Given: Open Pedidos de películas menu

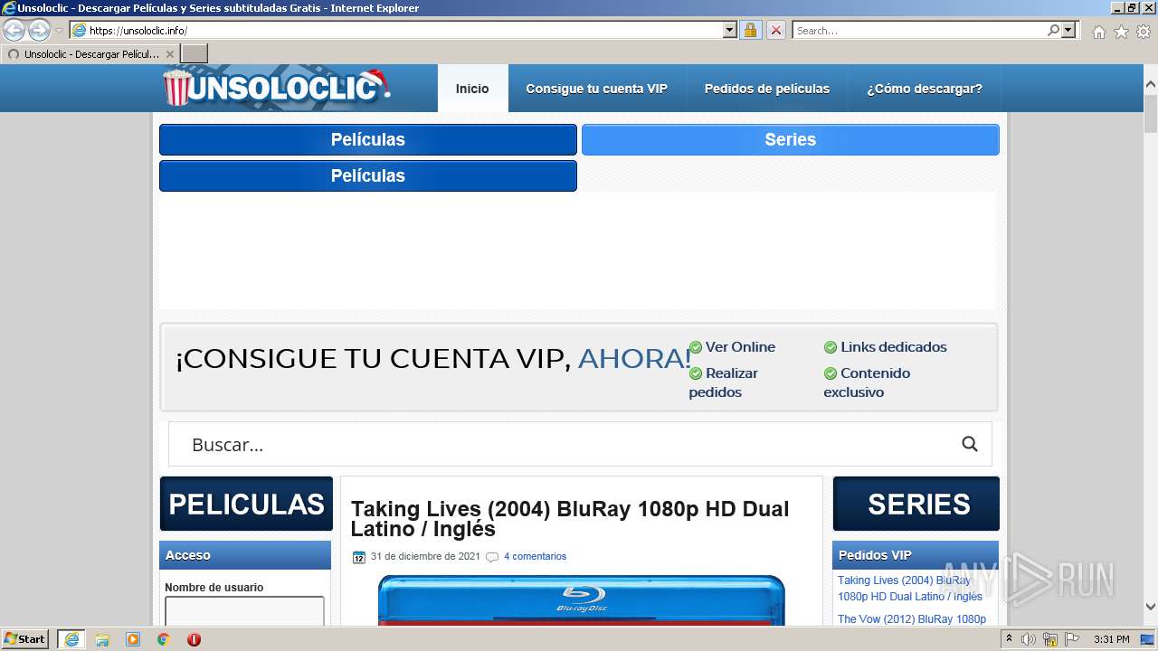Looking at the screenshot, I should [x=767, y=89].
